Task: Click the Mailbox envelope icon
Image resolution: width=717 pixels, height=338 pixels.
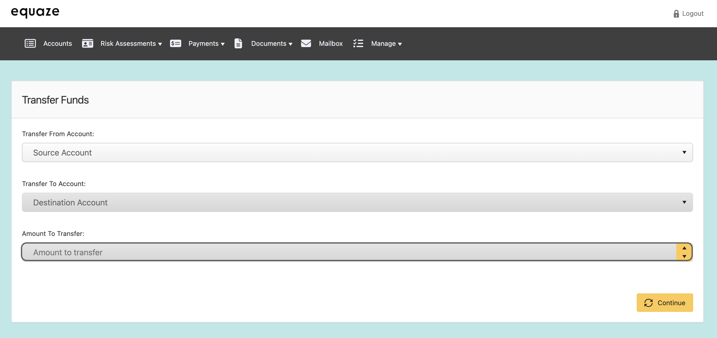Action: (x=306, y=44)
